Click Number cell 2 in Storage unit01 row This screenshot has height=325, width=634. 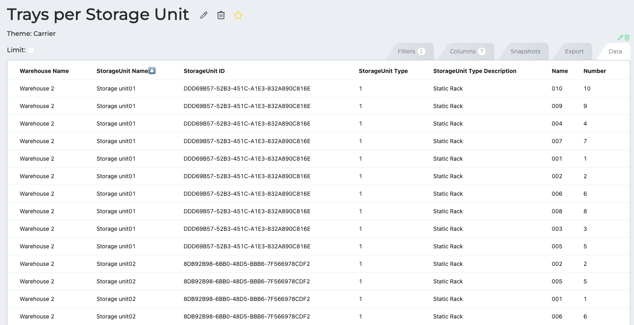(585, 176)
